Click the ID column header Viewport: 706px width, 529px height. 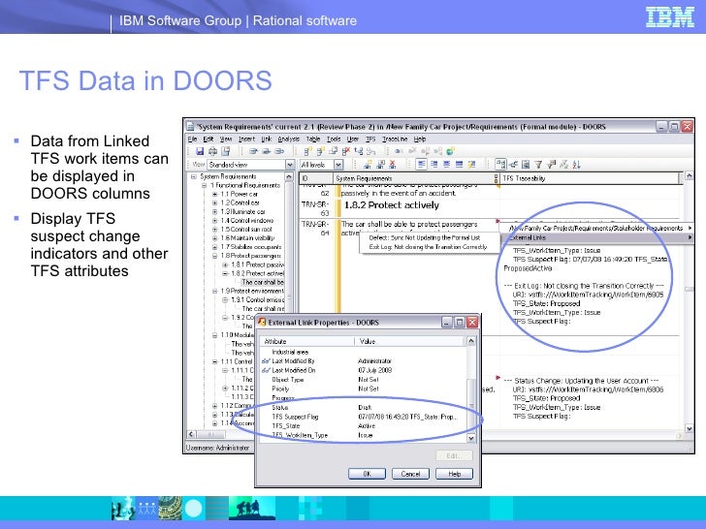(316, 178)
